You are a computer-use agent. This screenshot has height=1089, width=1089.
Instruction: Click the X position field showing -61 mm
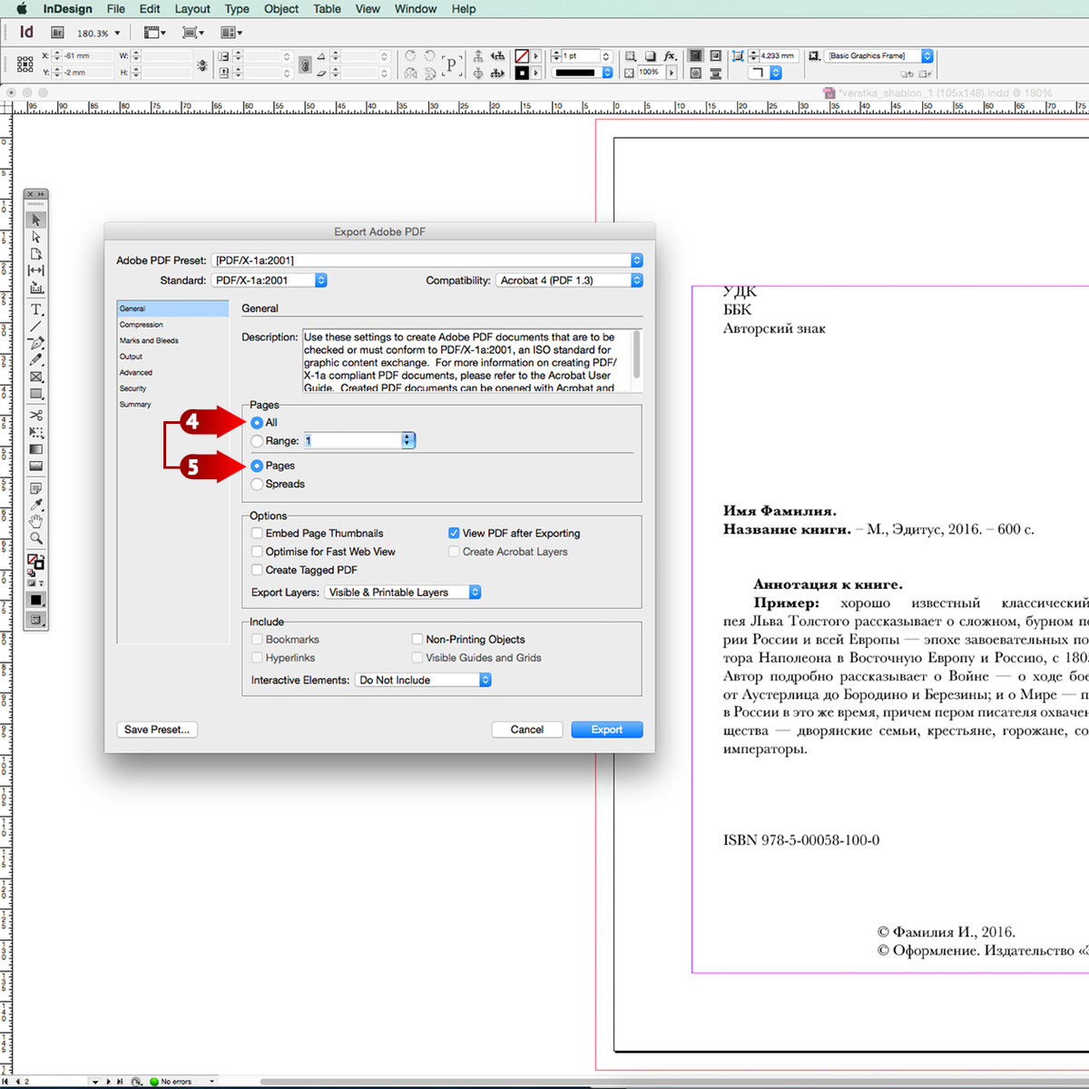click(x=88, y=56)
